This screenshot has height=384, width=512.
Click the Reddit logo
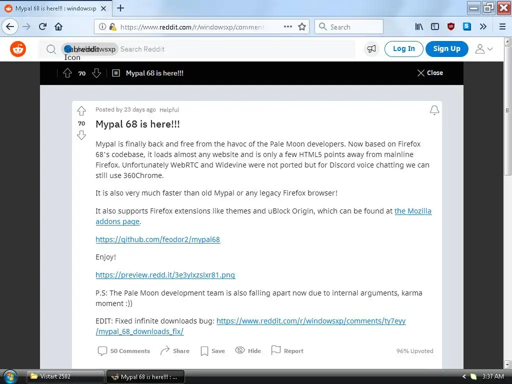pos(18,49)
